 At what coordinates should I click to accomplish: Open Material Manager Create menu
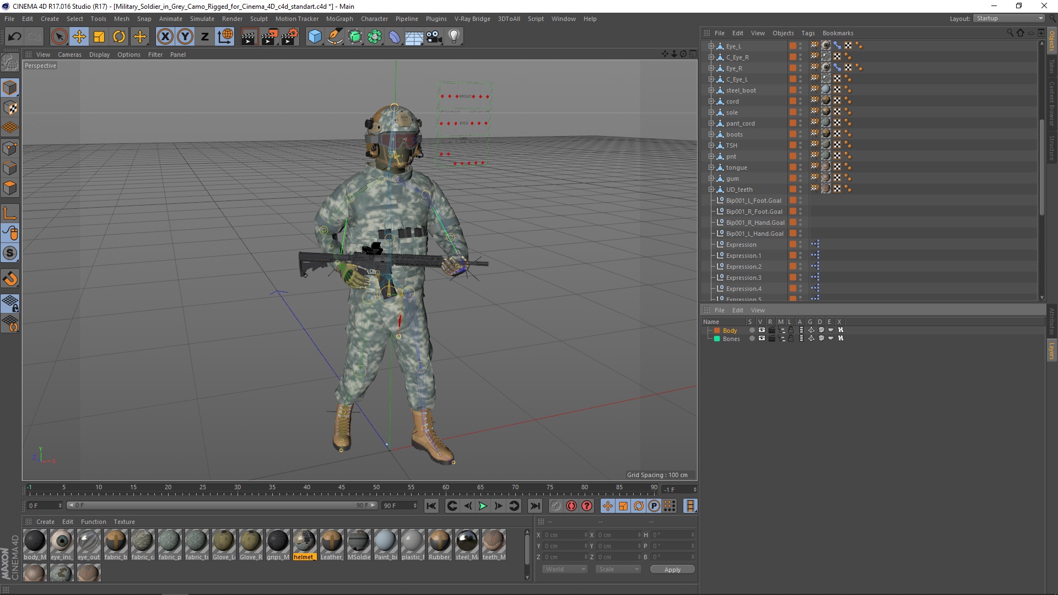pyautogui.click(x=45, y=522)
